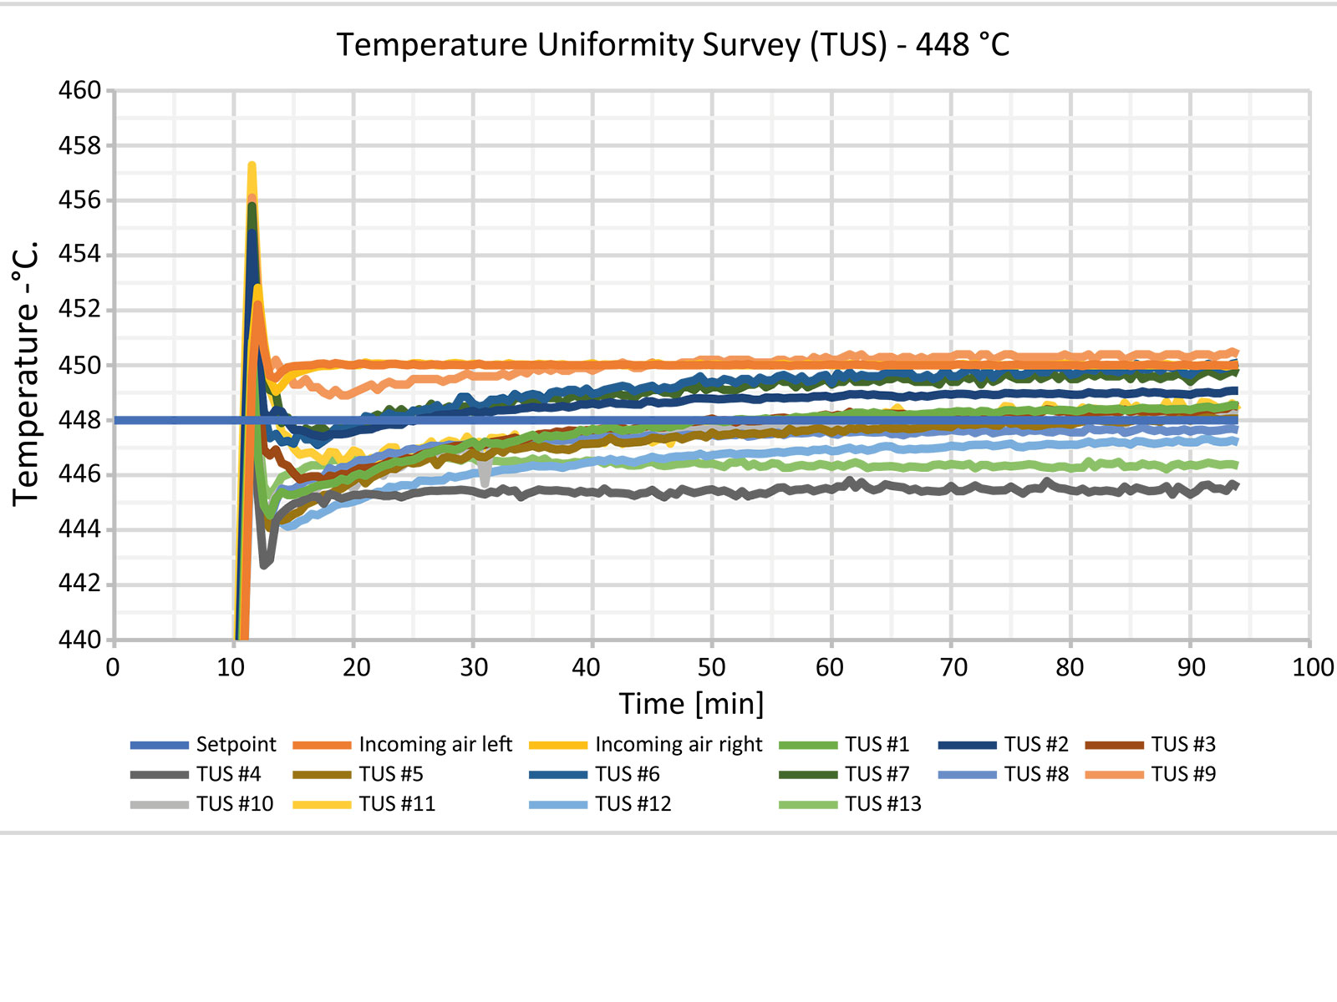Click the y-axis value 452

79,309
